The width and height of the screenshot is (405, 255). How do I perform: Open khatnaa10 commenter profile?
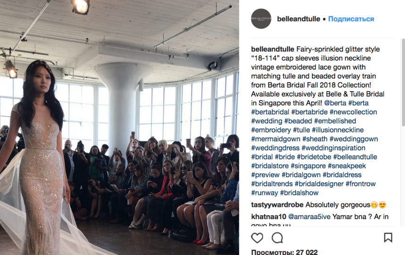269,216
